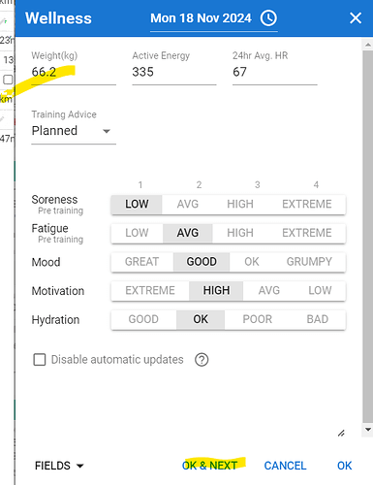Click the clock icon beside the date
Viewport: 373px width, 485px height.
268,18
